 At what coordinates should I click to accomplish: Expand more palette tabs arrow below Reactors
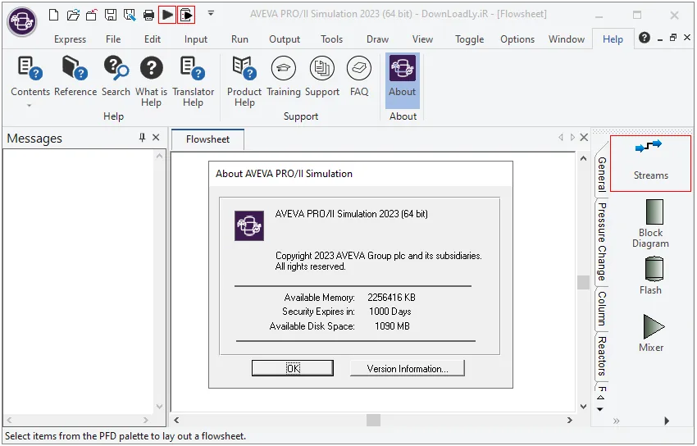tap(600, 409)
